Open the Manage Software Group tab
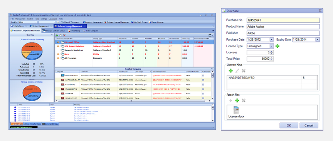The width and height of the screenshot is (333, 141). [x=54, y=31]
